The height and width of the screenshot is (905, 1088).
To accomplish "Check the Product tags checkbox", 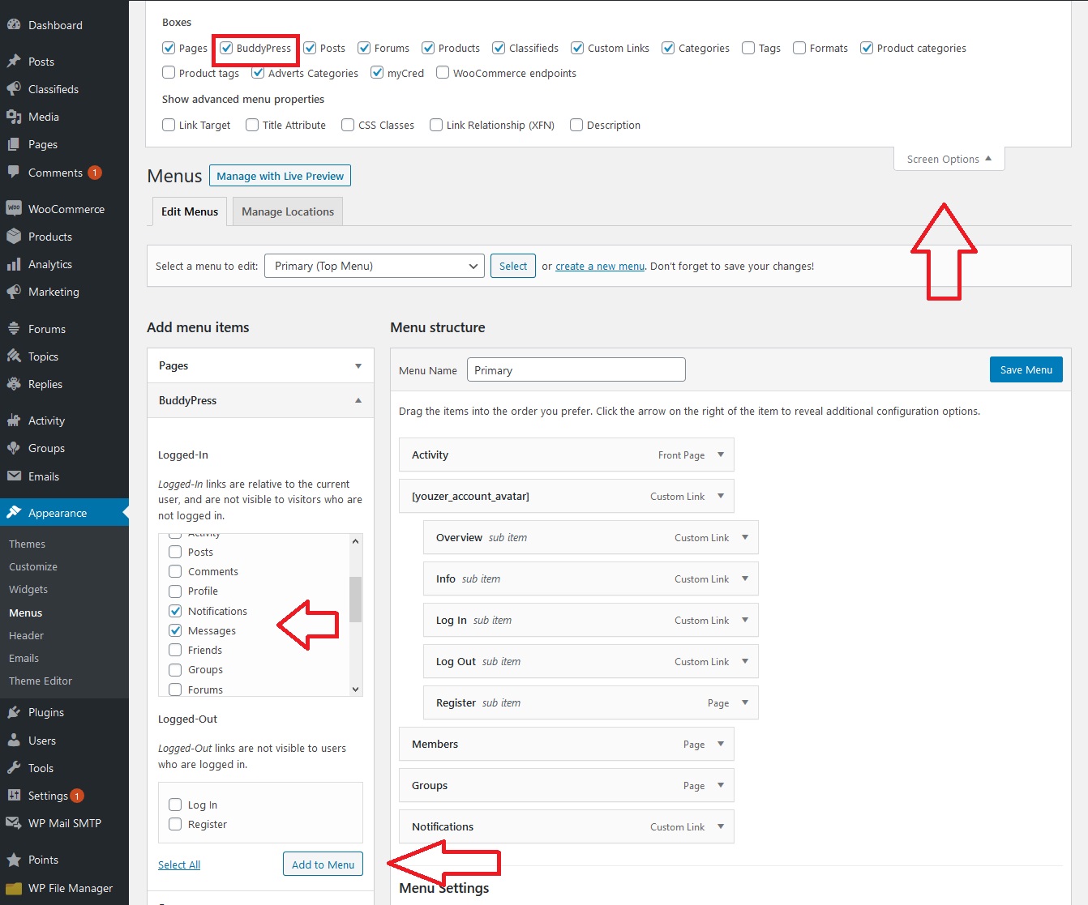I will [169, 72].
